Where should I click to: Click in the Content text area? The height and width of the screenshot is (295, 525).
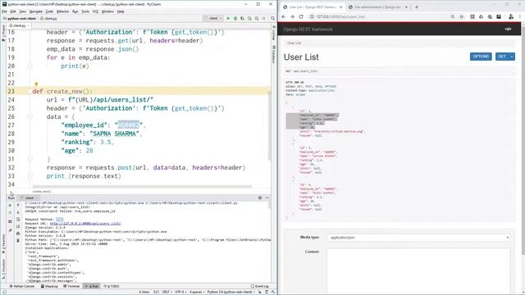[x=418, y=271]
